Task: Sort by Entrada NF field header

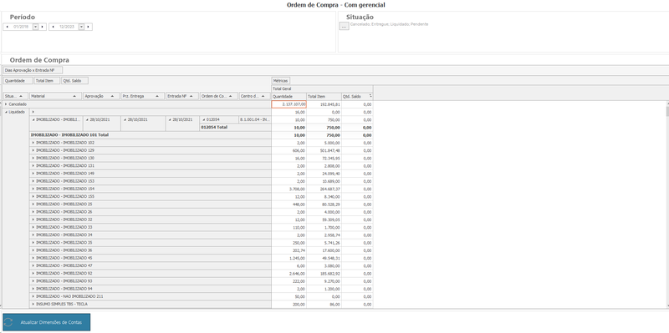Action: (x=182, y=96)
